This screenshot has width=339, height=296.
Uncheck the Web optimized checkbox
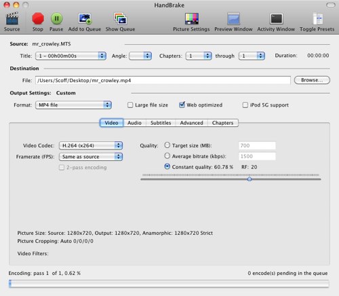click(182, 105)
